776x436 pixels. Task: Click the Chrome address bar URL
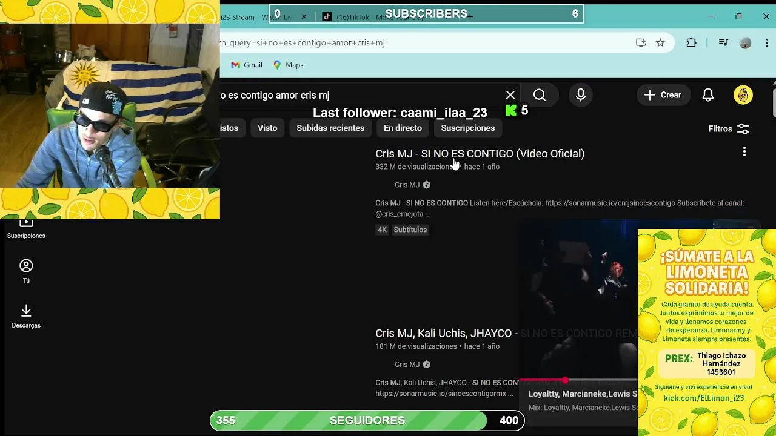click(303, 42)
